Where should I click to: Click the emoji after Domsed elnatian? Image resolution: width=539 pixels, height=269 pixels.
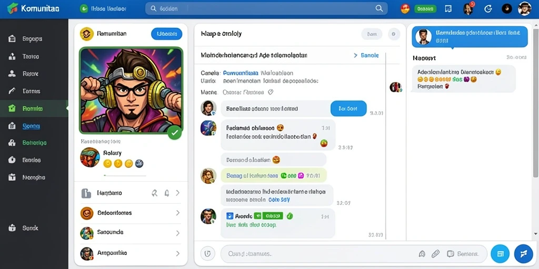click(276, 160)
